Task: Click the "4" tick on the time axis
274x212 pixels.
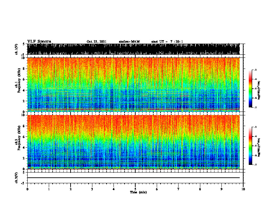Action: [113, 189]
